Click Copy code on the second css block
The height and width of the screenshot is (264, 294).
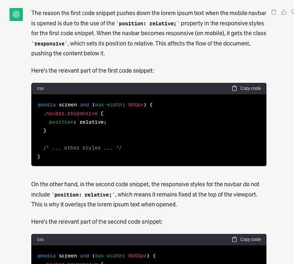tap(246, 240)
